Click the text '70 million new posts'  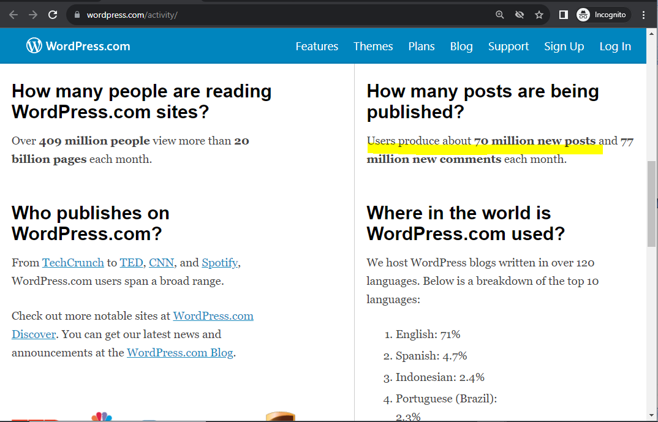535,141
